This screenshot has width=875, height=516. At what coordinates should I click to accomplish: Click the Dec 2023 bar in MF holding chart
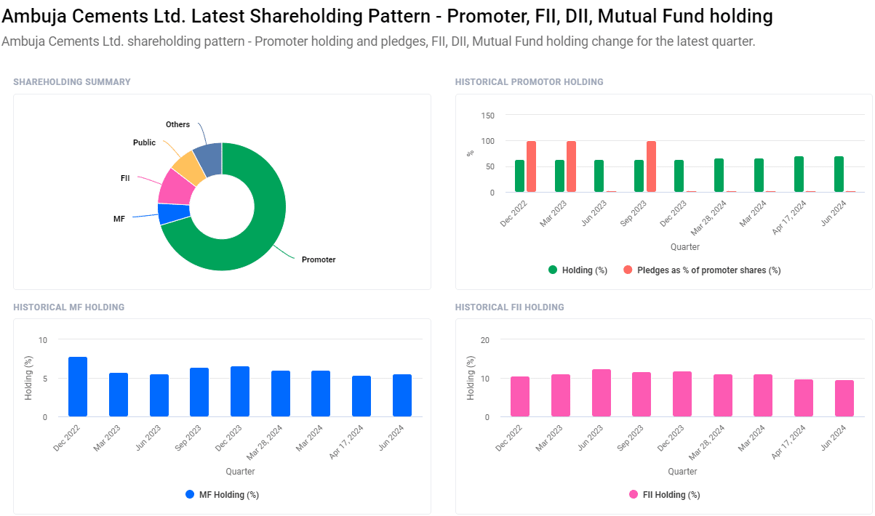pyautogui.click(x=240, y=392)
